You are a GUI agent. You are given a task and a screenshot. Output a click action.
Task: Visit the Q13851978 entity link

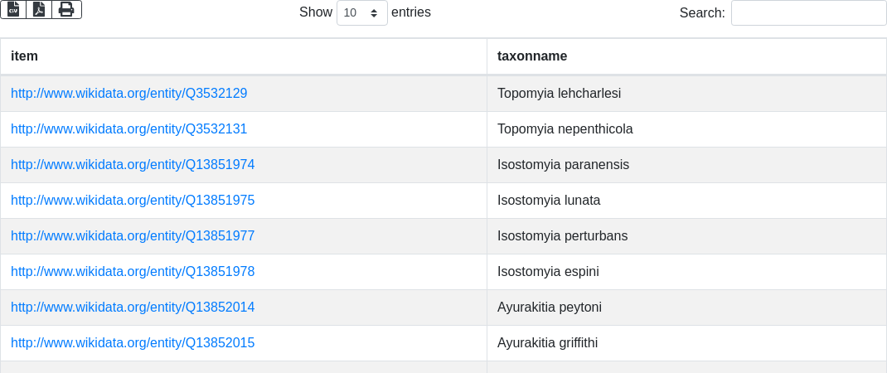click(133, 272)
